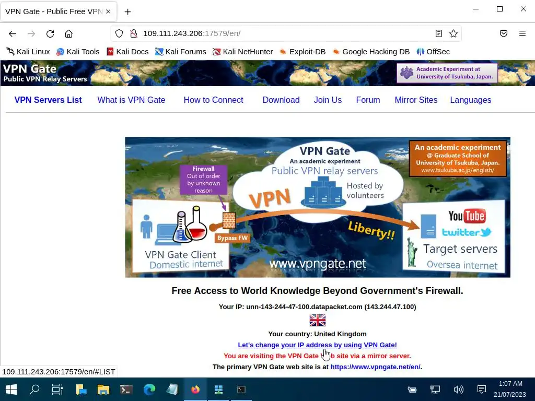Open the OffSec bookmark

point(433,52)
